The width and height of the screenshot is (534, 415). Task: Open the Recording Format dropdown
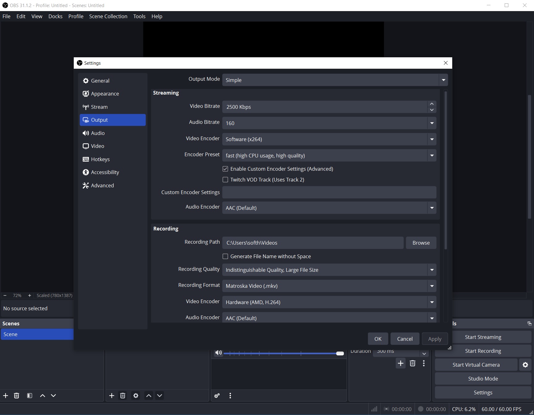point(329,286)
